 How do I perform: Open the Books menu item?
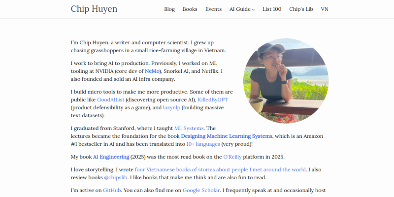pos(190,9)
